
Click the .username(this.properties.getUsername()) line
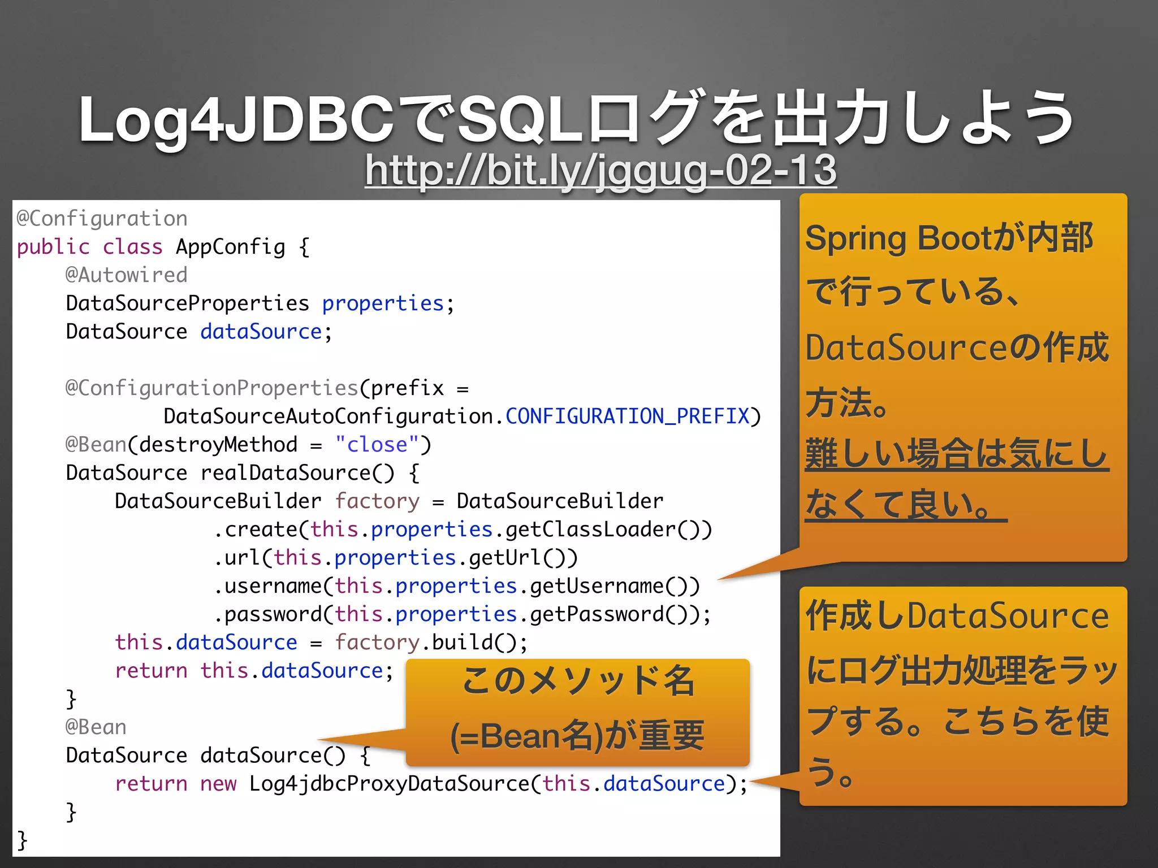457,586
